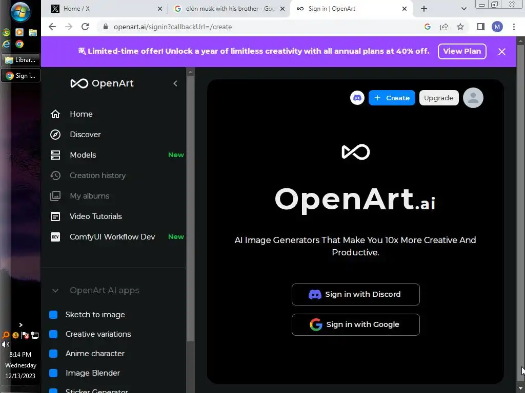
Task: Click View Plan in banner
Action: pyautogui.click(x=462, y=52)
